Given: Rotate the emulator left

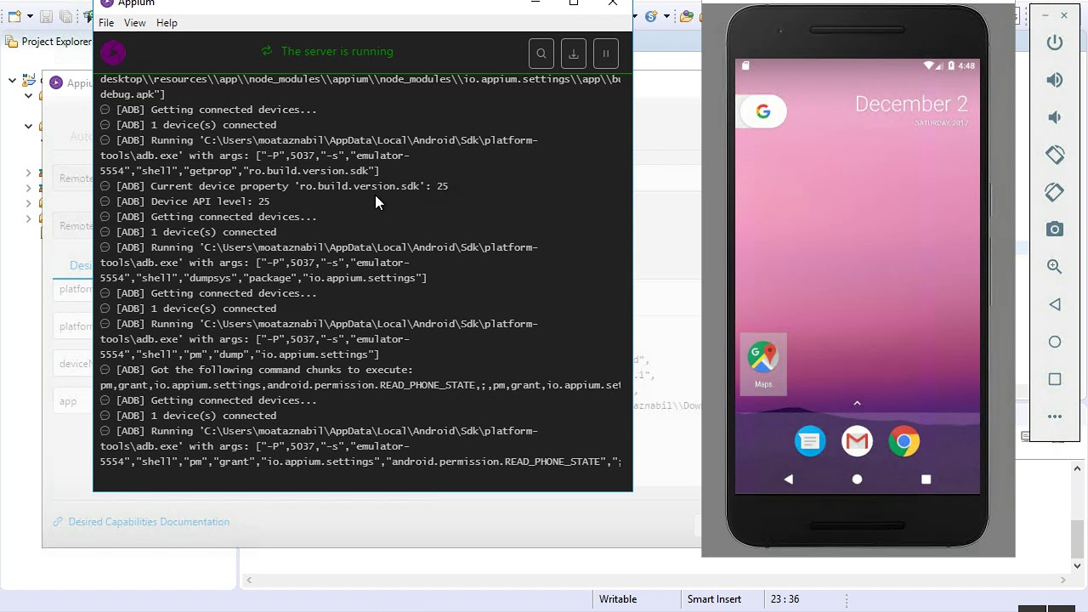Looking at the screenshot, I should point(1055,155).
